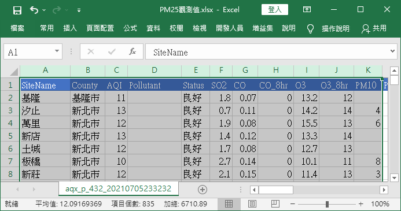This screenshot has height=211, width=401.
Task: Select column K header
Action: 368,71
